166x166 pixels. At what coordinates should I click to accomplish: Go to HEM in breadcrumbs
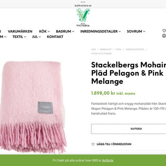click(x=93, y=49)
